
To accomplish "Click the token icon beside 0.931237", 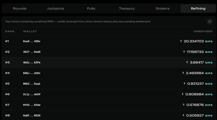I will coord(184,83).
